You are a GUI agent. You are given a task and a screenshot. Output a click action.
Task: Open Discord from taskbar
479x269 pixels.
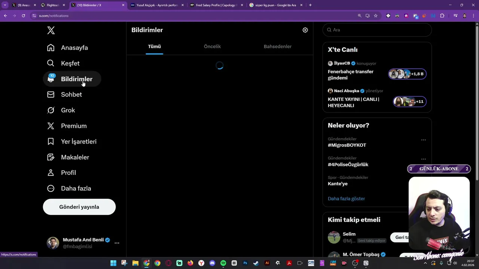[212, 263]
